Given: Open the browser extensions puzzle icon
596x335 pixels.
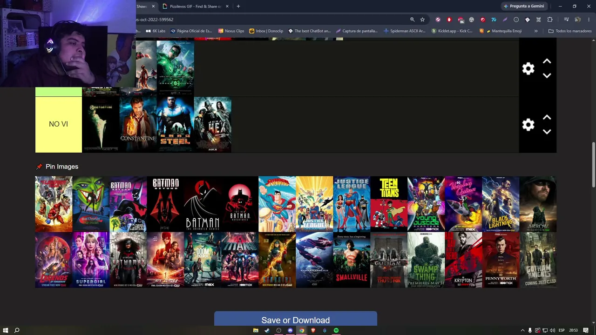Looking at the screenshot, I should coord(550,20).
